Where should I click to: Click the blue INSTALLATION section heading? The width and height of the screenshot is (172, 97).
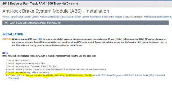tap(13, 34)
